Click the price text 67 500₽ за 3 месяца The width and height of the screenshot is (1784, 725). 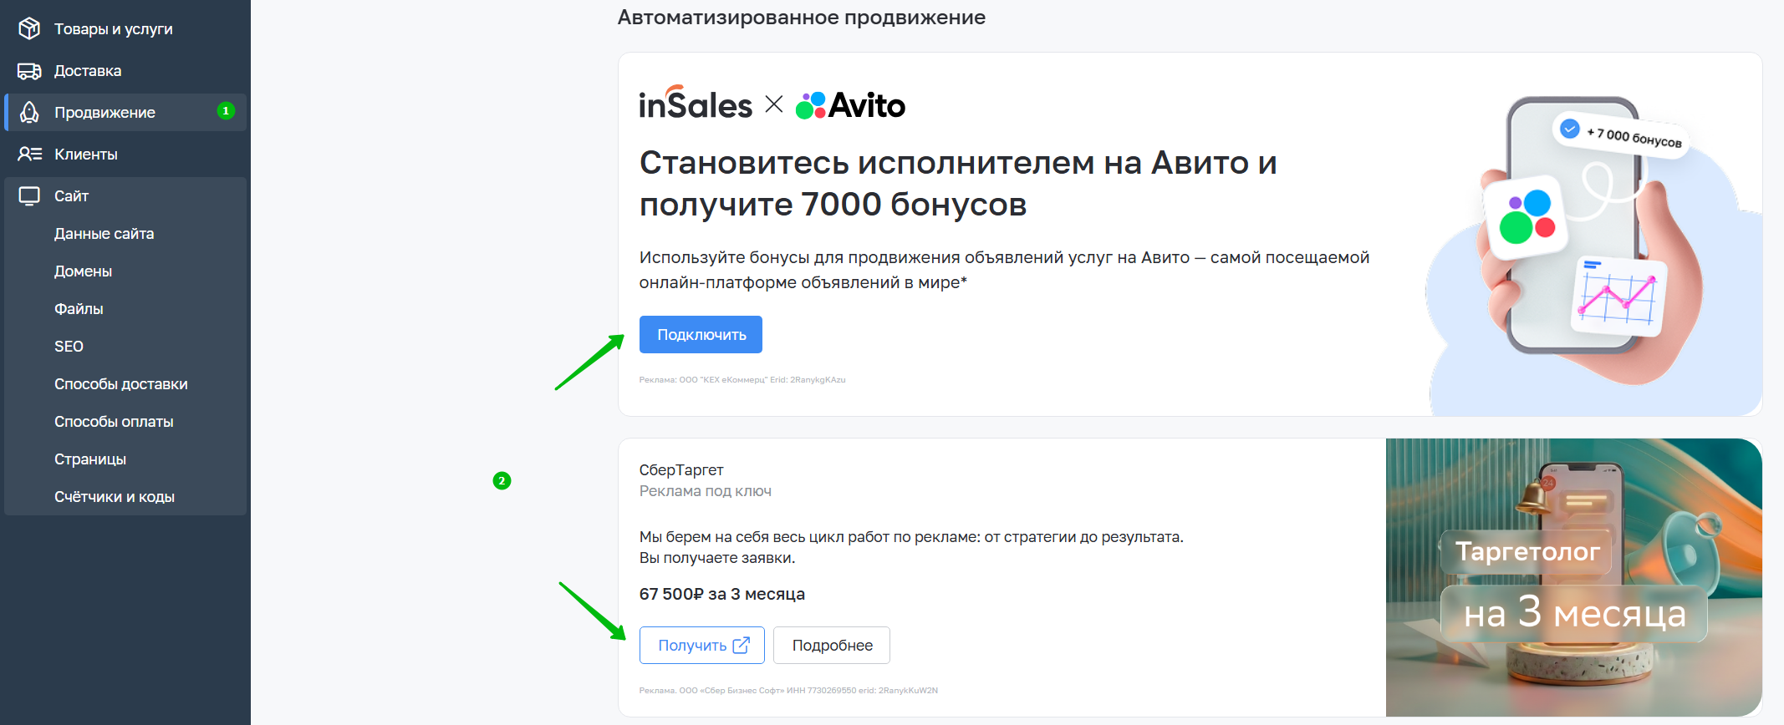click(722, 594)
